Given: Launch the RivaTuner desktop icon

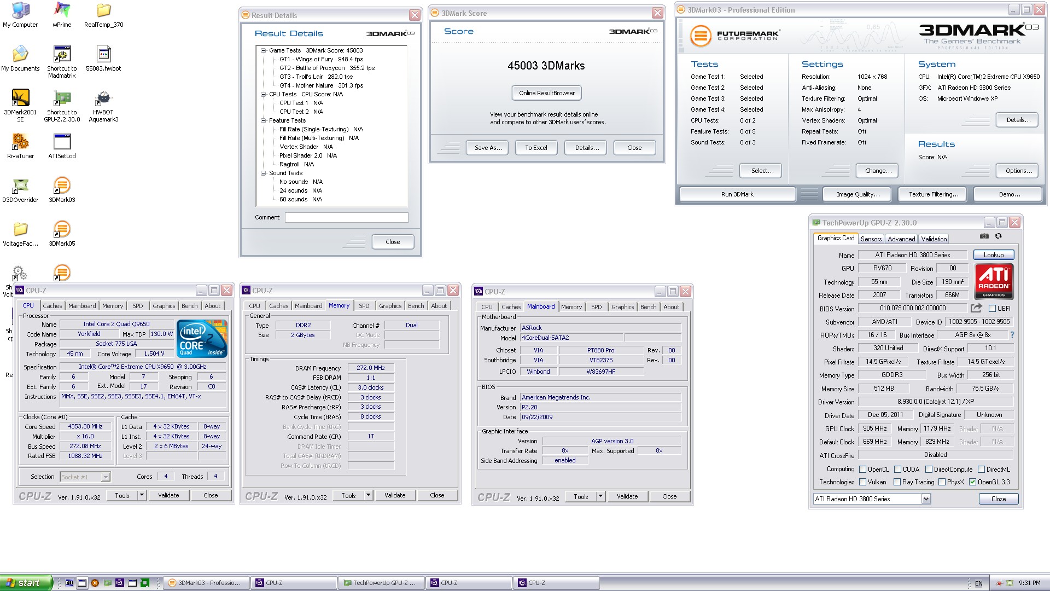Looking at the screenshot, I should pos(20,146).
